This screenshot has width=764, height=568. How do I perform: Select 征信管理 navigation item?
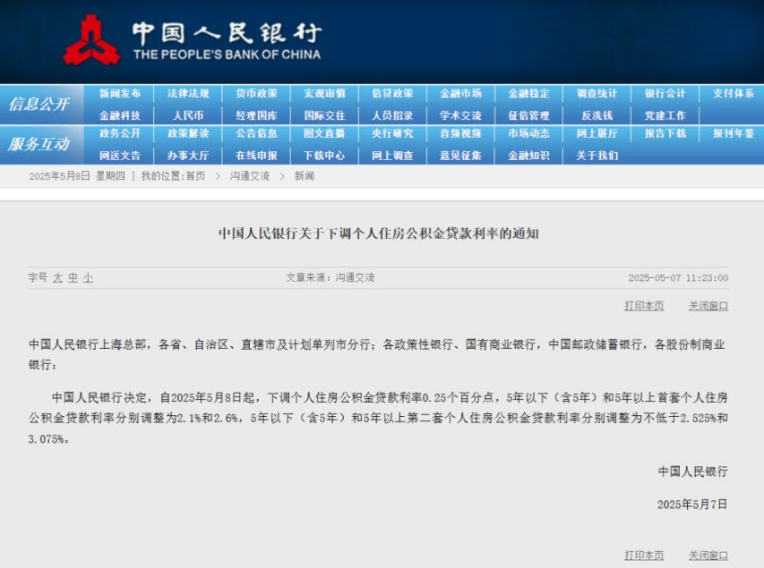tap(529, 115)
